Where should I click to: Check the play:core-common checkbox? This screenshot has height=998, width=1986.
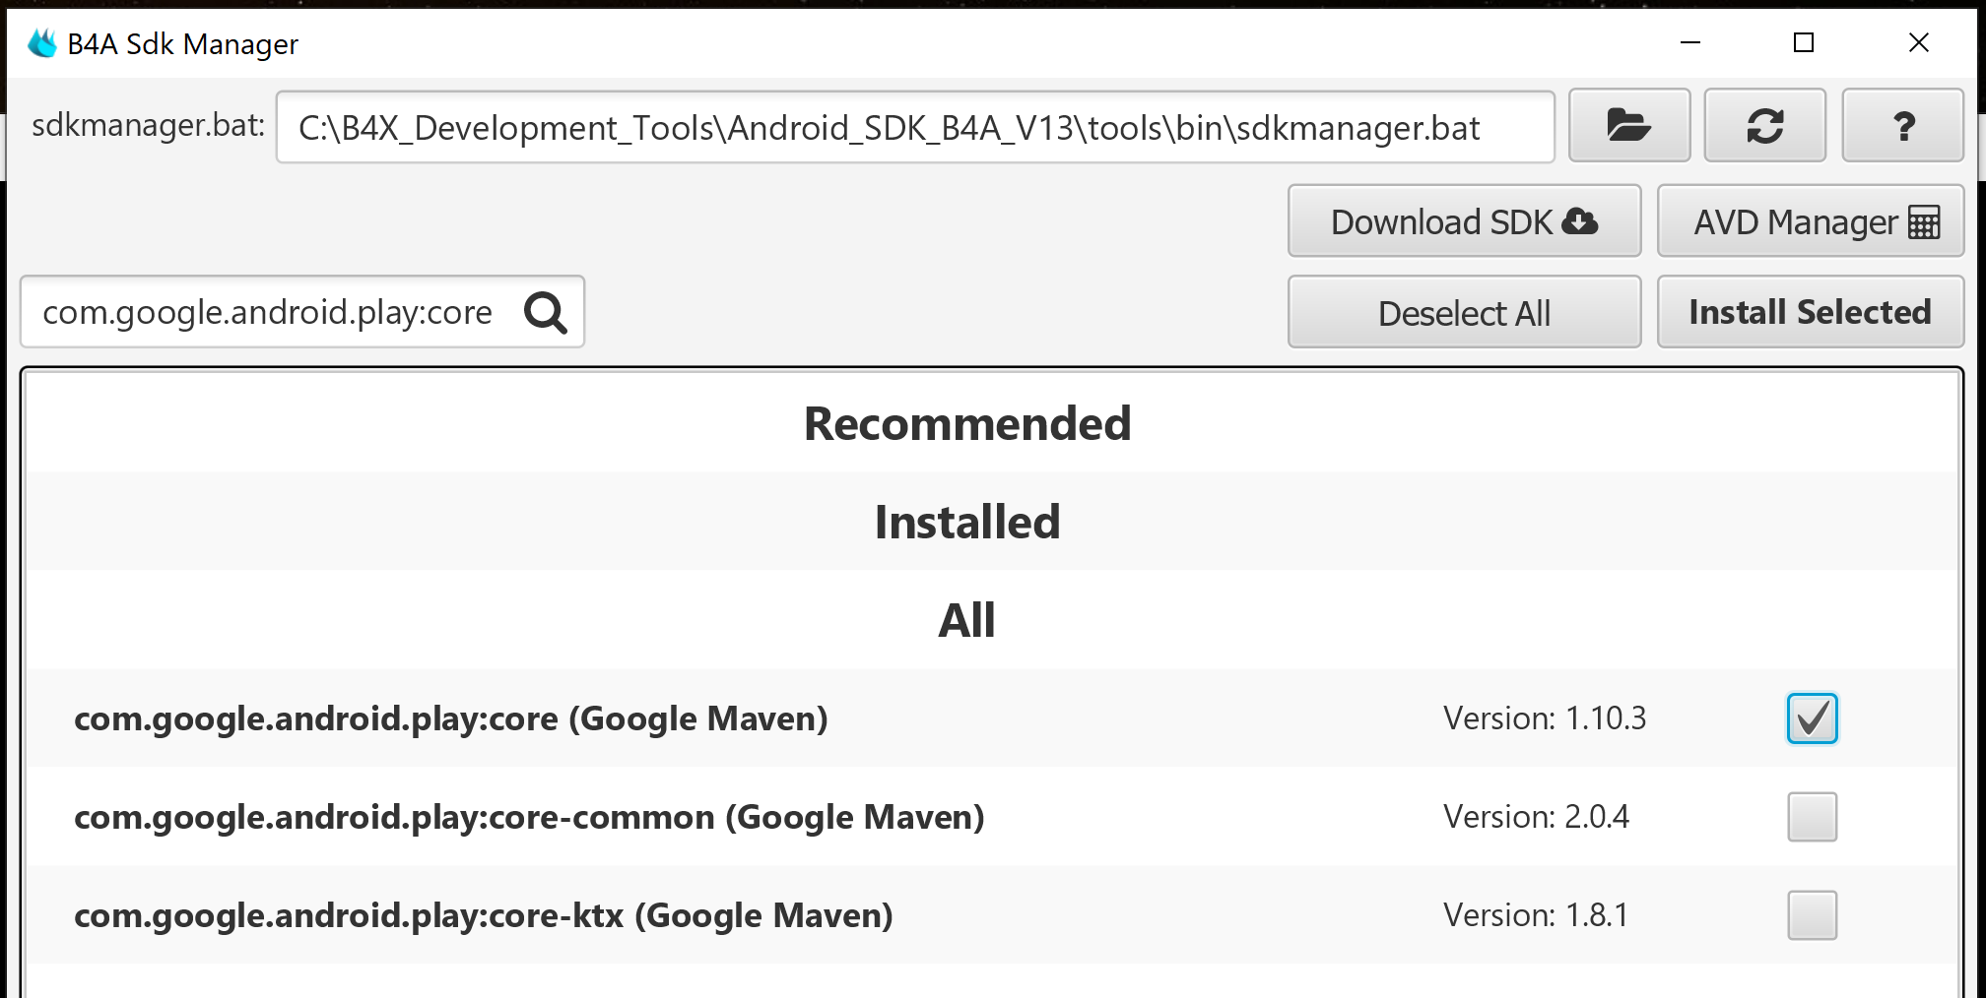(1812, 817)
